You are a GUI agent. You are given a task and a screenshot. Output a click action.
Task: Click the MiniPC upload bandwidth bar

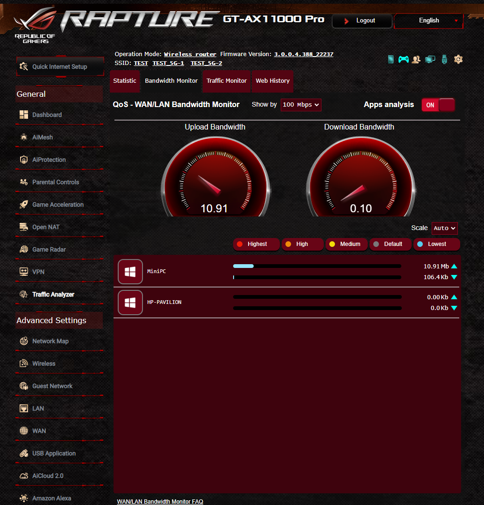[317, 267]
